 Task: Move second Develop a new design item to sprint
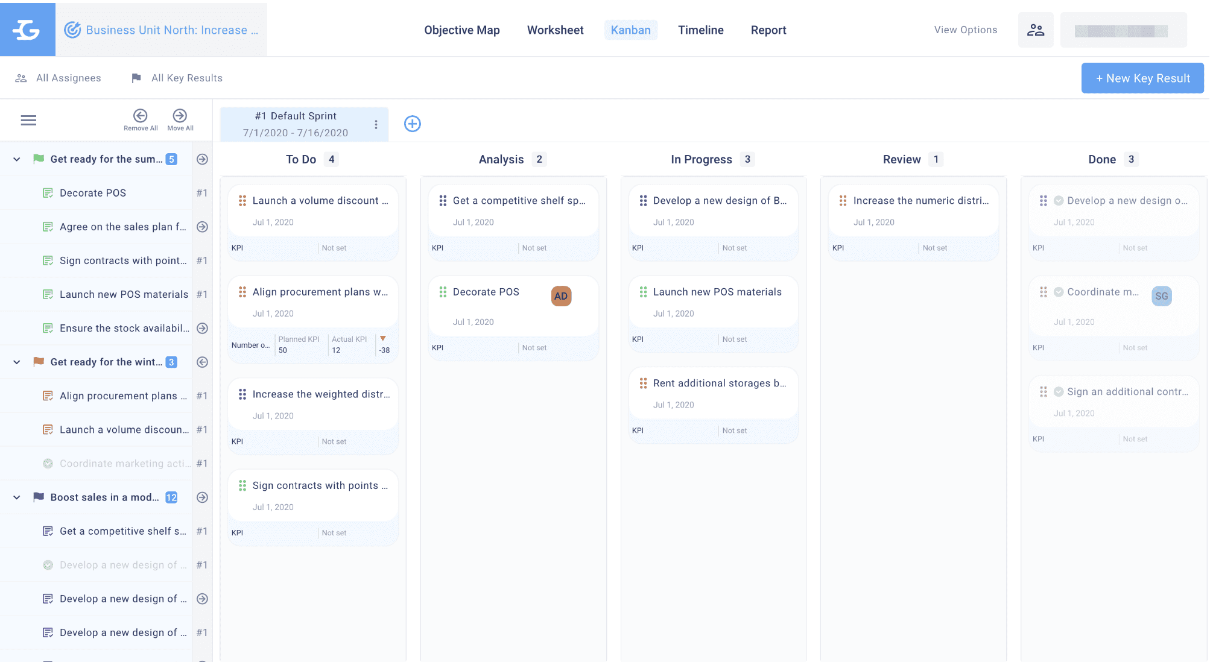[x=203, y=599]
